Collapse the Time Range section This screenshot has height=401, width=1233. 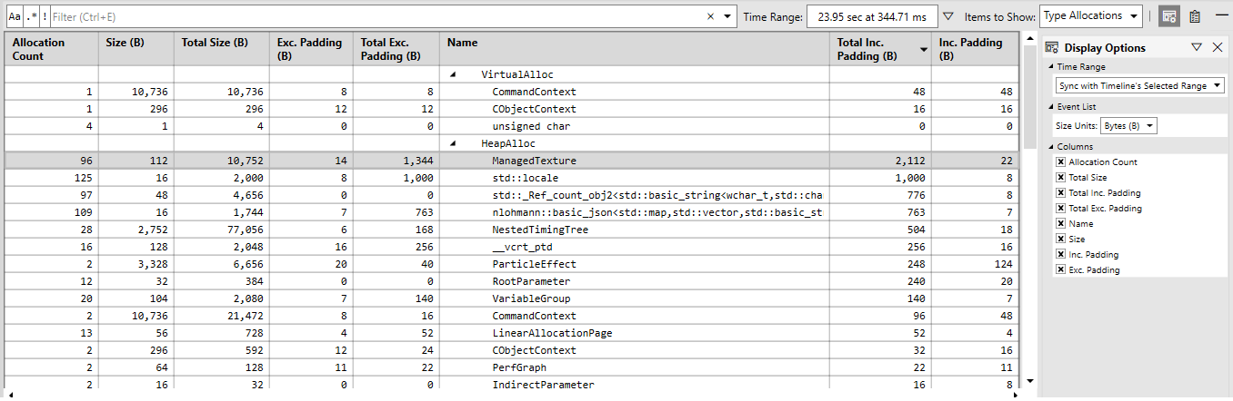pyautogui.click(x=1052, y=67)
